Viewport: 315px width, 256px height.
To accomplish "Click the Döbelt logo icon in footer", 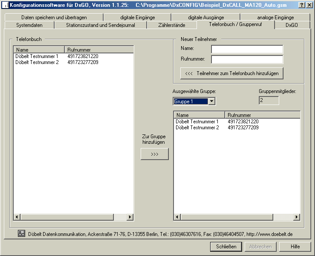I will (21, 233).
